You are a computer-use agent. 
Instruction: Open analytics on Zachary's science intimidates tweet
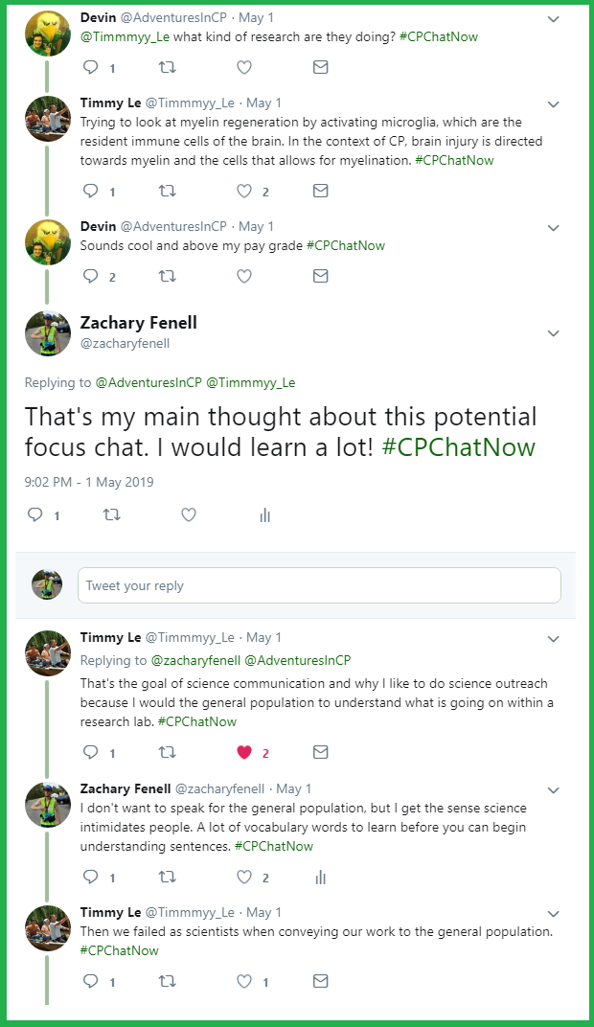click(x=321, y=877)
